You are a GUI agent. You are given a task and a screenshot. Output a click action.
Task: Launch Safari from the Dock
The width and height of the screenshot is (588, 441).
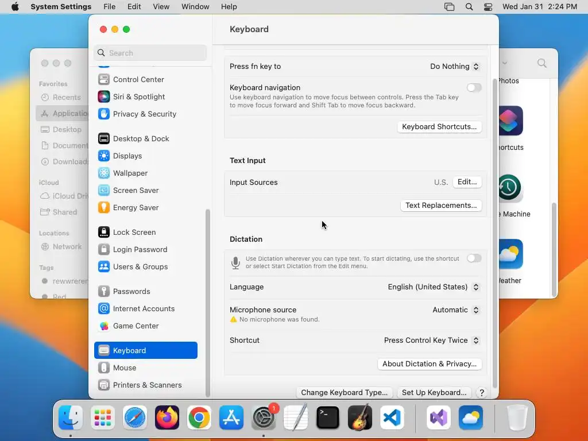[135, 417]
